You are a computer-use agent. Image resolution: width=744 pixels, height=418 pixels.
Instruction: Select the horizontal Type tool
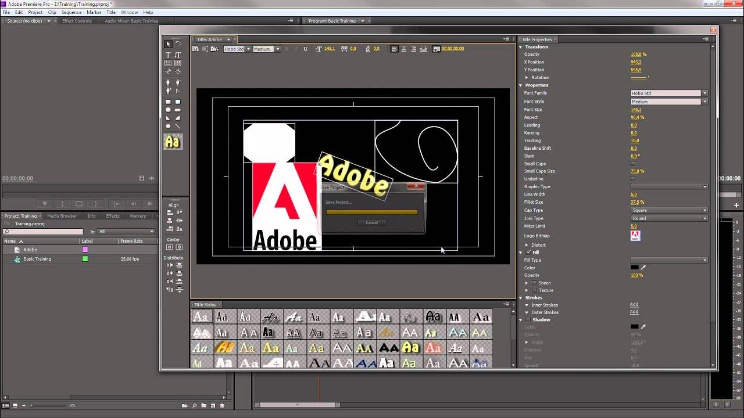coord(168,55)
